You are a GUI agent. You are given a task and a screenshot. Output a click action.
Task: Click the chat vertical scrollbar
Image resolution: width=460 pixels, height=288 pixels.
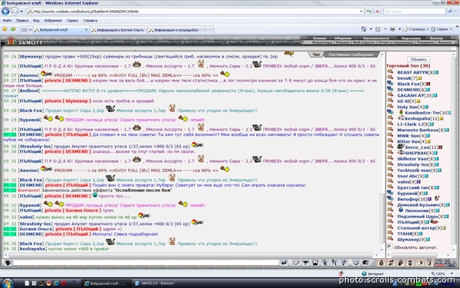tap(382, 153)
